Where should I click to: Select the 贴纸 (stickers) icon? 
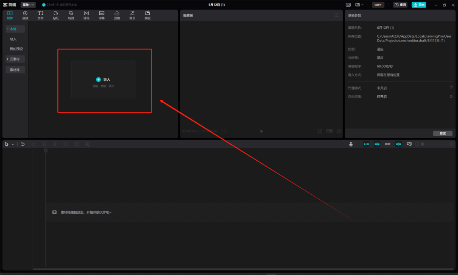tap(56, 15)
